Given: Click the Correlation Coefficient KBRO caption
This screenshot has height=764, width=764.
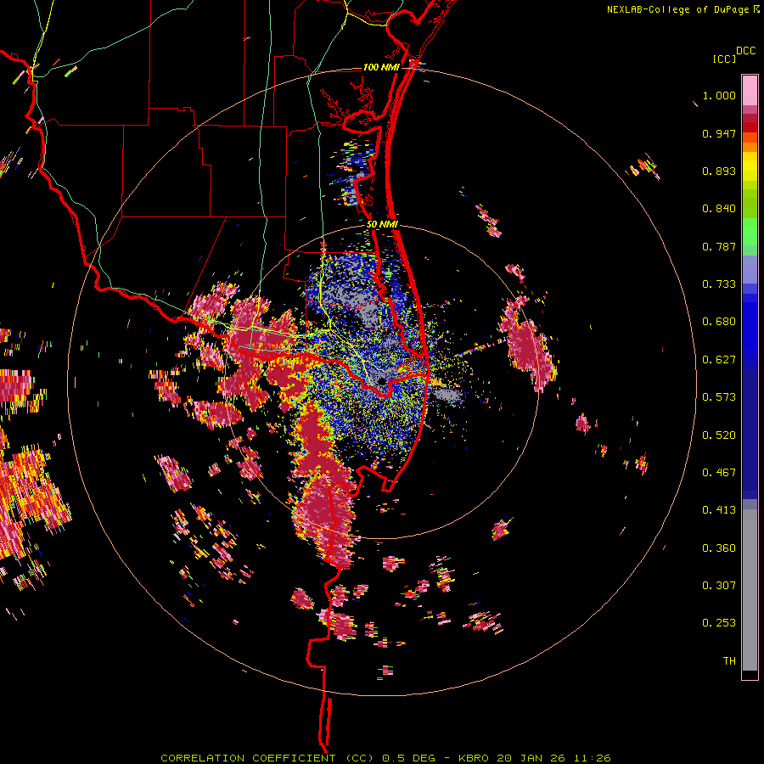Looking at the screenshot, I should pyautogui.click(x=385, y=758).
